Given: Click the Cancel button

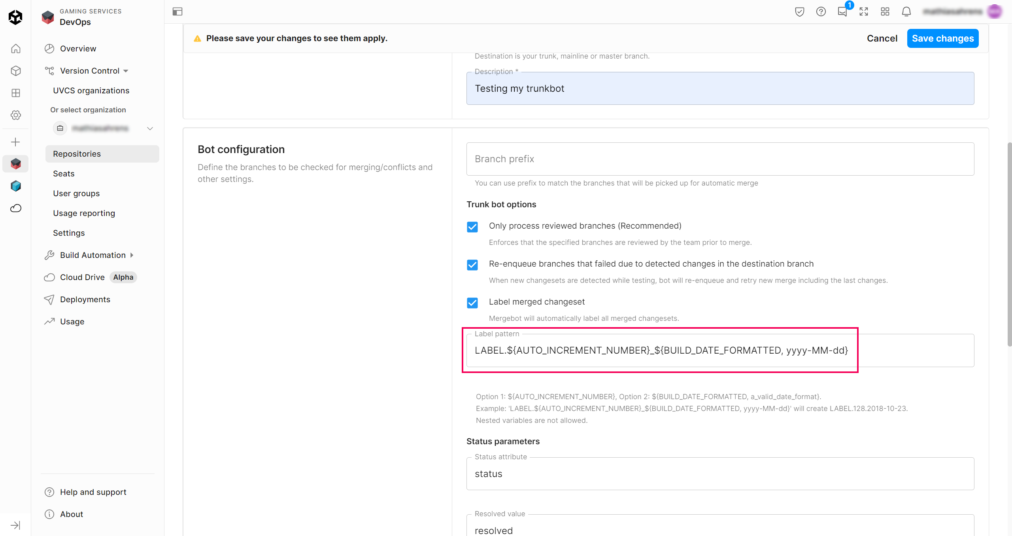Looking at the screenshot, I should click(882, 38).
